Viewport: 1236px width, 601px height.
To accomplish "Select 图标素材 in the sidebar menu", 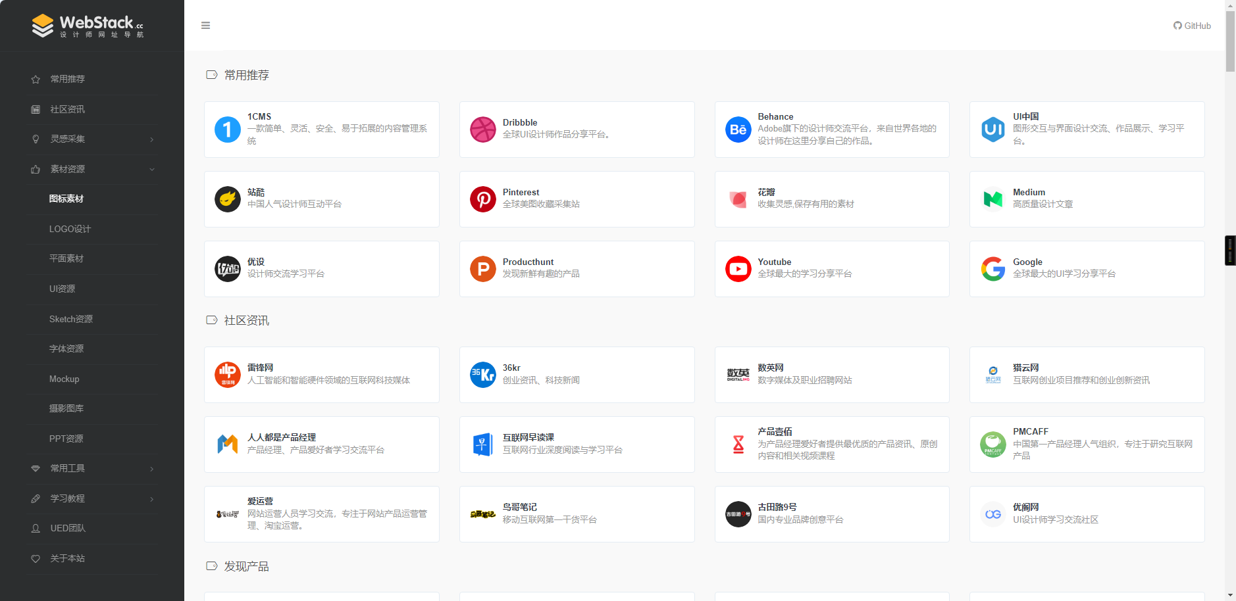I will (66, 199).
